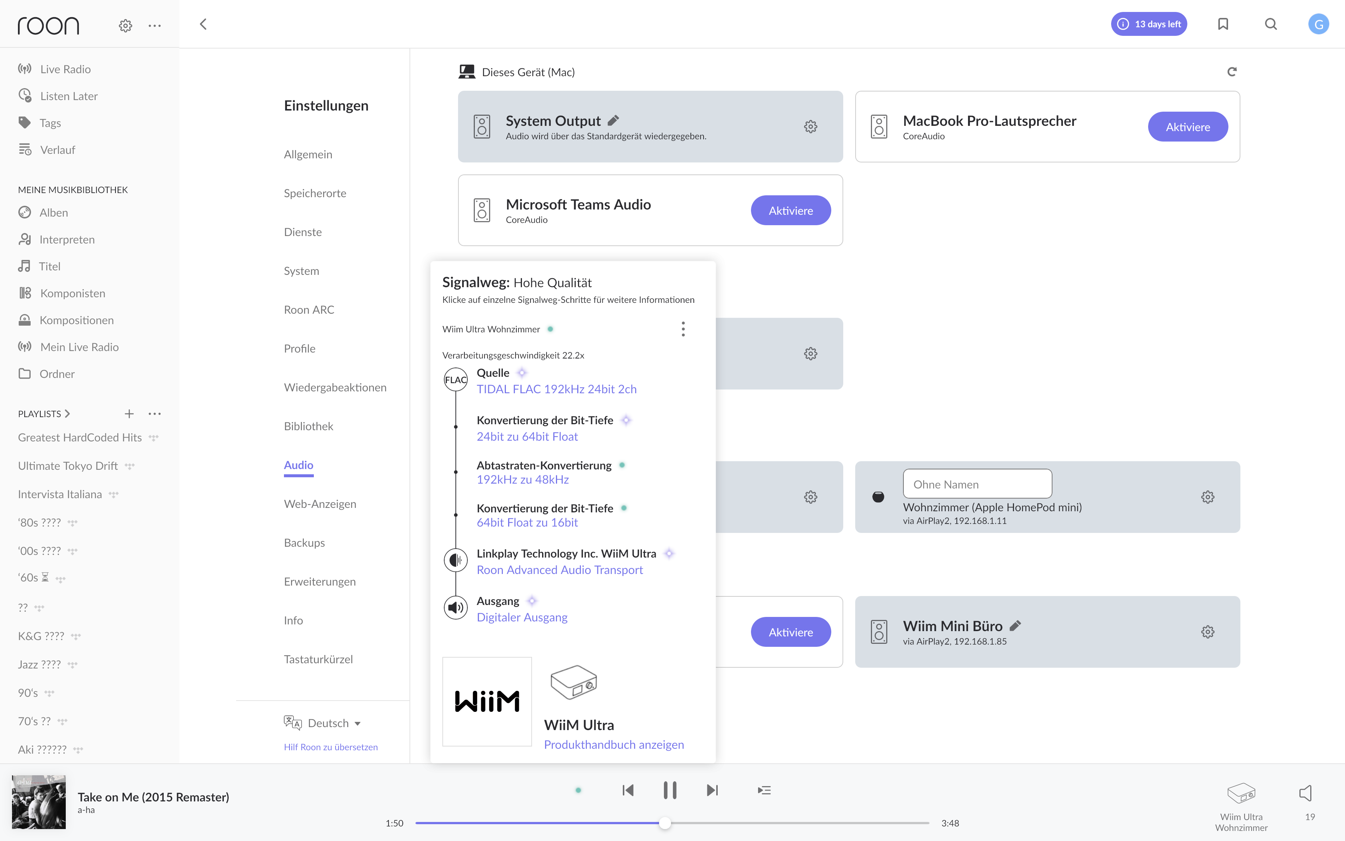The image size is (1345, 841).
Task: Edit Wiim Mini Büro name pencil
Action: click(1015, 626)
